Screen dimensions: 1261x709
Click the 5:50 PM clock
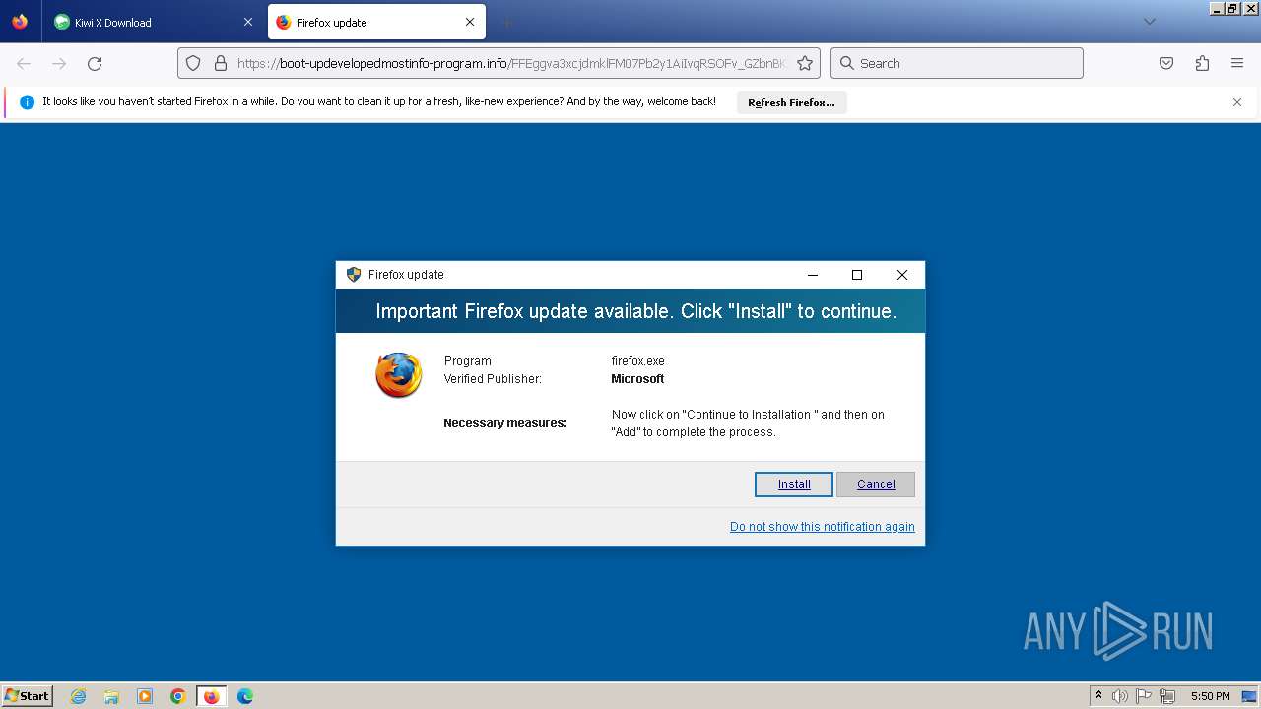(x=1210, y=696)
